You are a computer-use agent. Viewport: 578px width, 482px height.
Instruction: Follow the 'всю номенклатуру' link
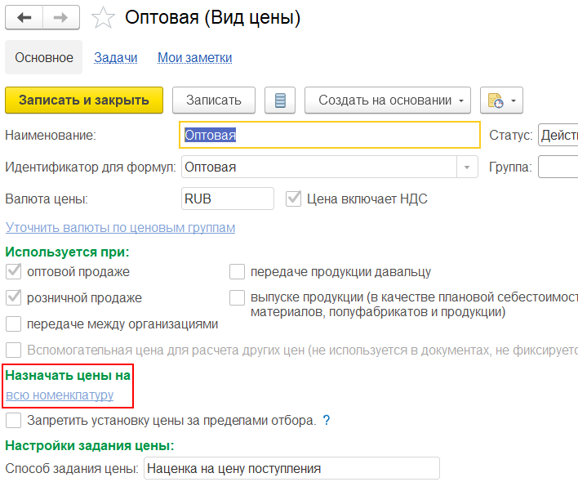tap(60, 395)
